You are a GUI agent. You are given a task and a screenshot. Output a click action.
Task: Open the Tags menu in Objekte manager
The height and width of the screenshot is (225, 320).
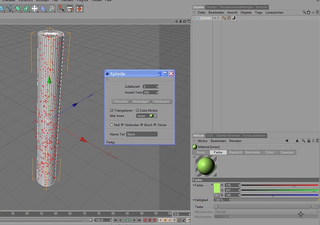pos(258,13)
